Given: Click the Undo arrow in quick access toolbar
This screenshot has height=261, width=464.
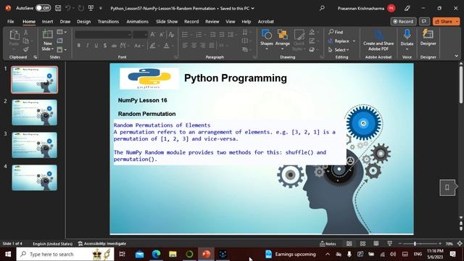Looking at the screenshot, I should click(67, 8).
